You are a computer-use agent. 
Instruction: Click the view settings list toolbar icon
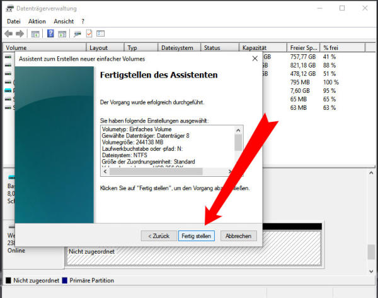(101, 33)
